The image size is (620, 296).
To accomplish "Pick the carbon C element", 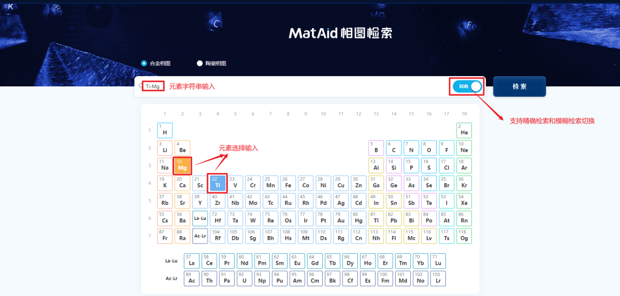I will (x=394, y=148).
